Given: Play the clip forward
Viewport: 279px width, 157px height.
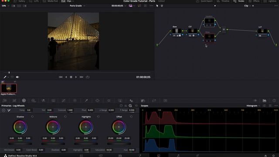Looking at the screenshot, I should coord(76,77).
